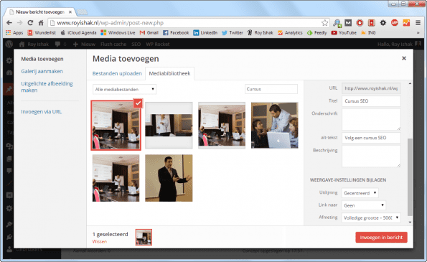The height and width of the screenshot is (262, 427).
Task: Choose Invoegen via URL in left menu
Action: click(x=42, y=112)
